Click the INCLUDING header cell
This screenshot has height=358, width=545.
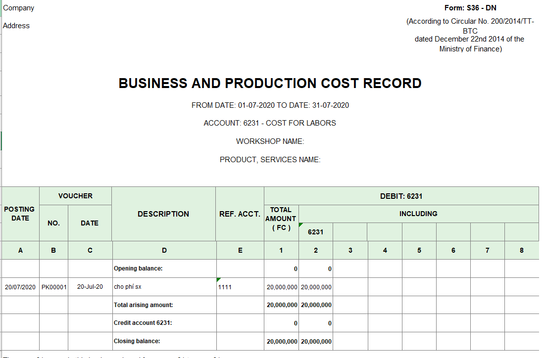[418, 214]
